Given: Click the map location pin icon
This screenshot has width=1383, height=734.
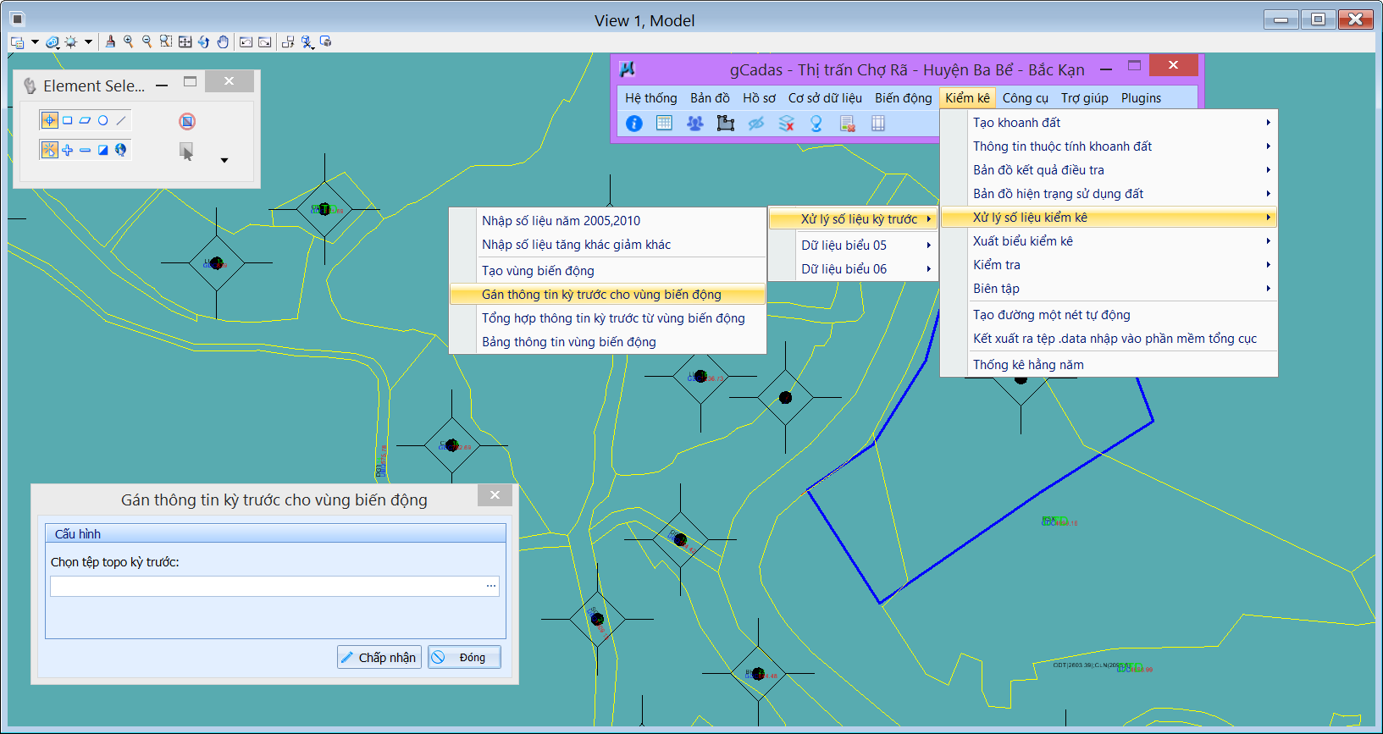Looking at the screenshot, I should click(816, 124).
